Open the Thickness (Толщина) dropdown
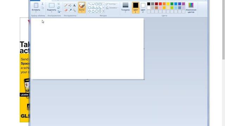This screenshot has width=225, height=126. (126, 8)
